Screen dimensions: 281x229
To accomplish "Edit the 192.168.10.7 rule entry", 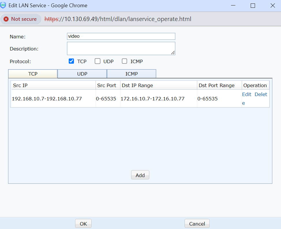I will click(x=247, y=94).
